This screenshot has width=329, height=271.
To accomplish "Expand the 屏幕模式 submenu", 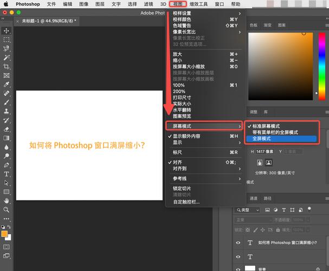I will [204, 126].
